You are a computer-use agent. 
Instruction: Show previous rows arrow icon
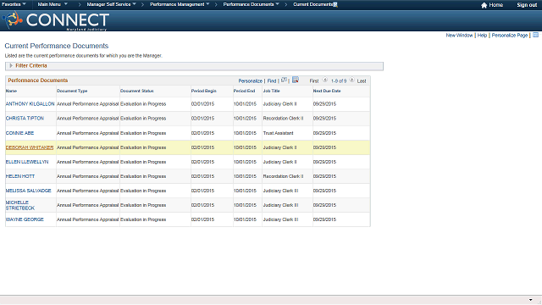(x=325, y=80)
